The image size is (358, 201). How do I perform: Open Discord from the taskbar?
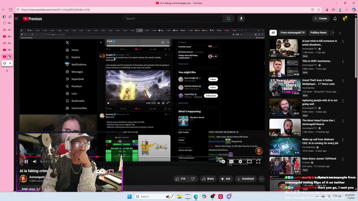229,197
